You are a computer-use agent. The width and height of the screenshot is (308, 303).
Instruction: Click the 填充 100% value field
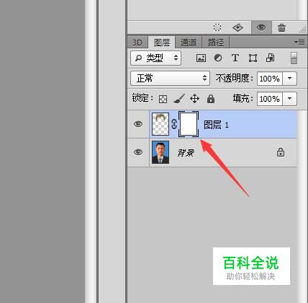coord(270,99)
